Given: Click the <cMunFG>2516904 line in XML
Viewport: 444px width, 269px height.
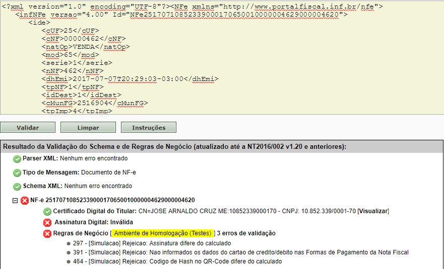Looking at the screenshot, I should point(95,103).
